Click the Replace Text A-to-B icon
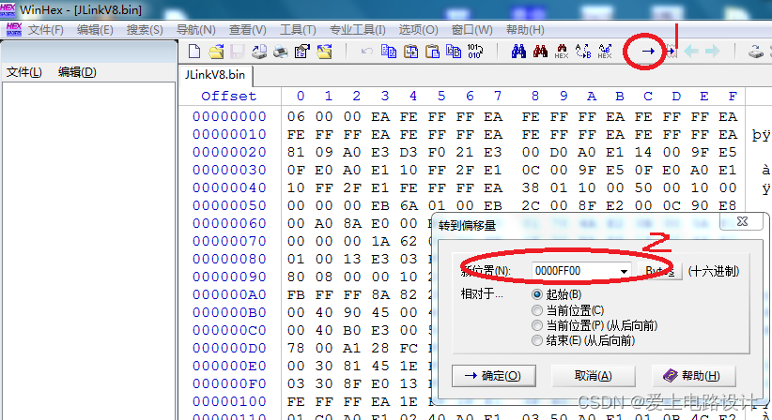Screen dimensions: 772x420 (583, 51)
